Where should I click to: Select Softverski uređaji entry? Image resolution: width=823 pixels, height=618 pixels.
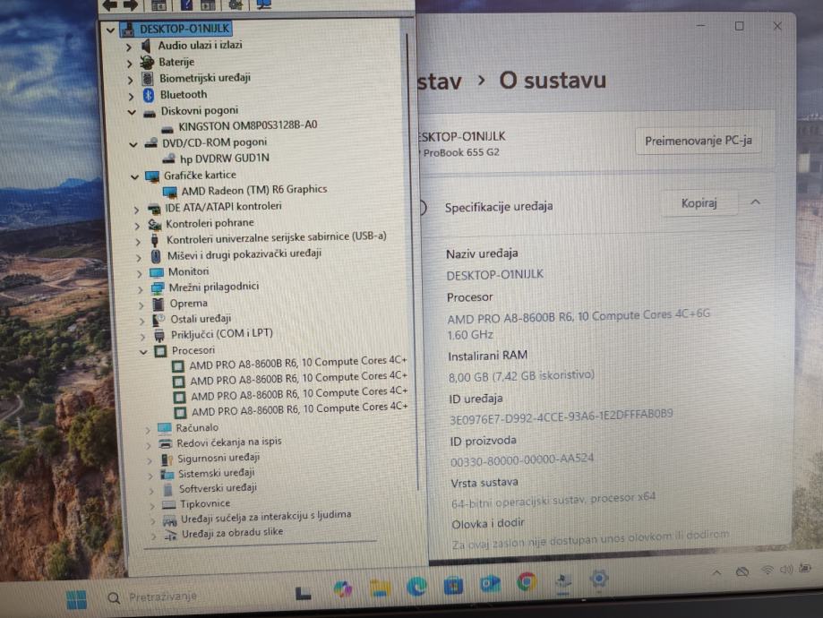point(218,488)
